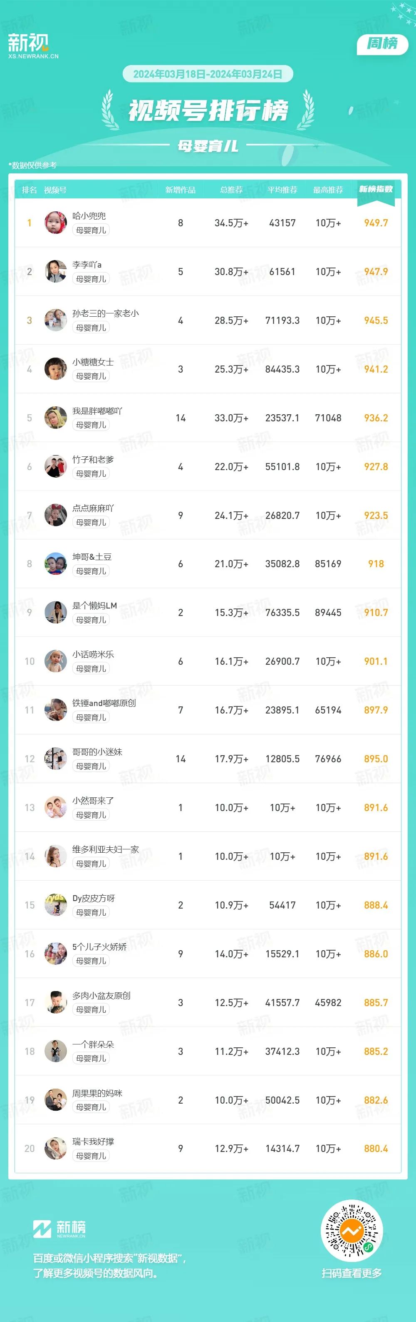Click the date range 2024年03月18日-03月24日 pill
This screenshot has width=416, height=1322.
(x=208, y=74)
